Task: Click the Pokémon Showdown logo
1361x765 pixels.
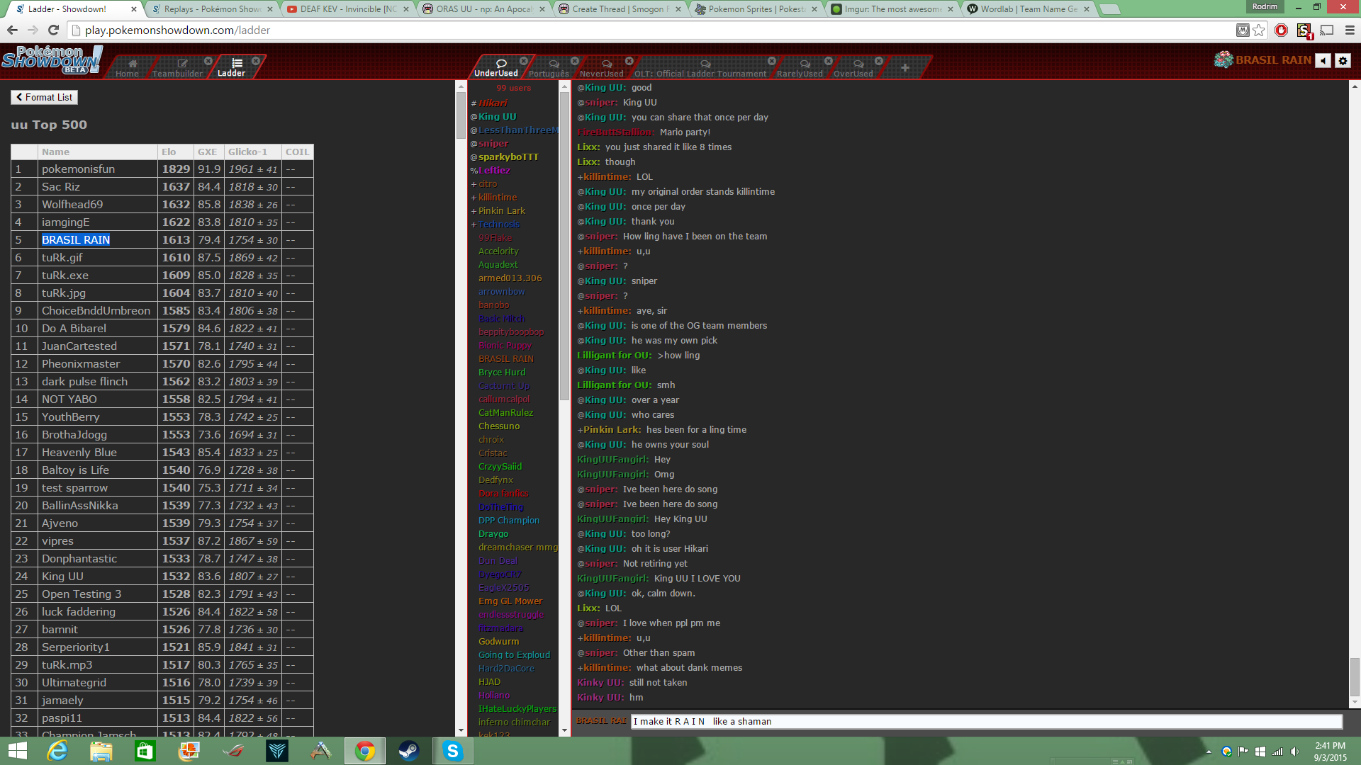Action: 52,60
